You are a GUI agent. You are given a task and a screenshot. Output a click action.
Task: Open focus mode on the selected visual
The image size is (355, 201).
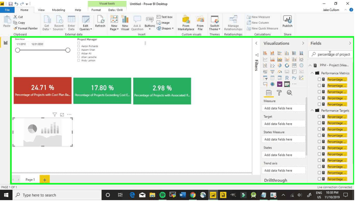(62, 115)
